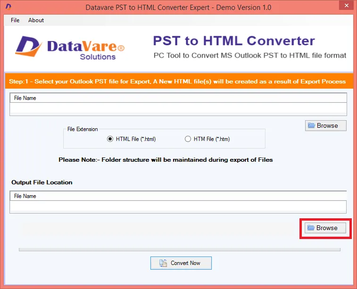Select HTML File (*.html) radio option
This screenshot has width=357, height=289.
coord(132,139)
